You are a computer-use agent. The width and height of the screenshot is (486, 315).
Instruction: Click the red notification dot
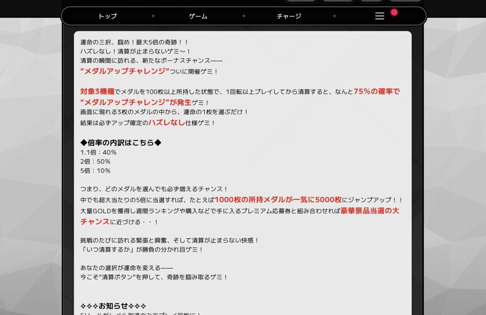pyautogui.click(x=394, y=13)
